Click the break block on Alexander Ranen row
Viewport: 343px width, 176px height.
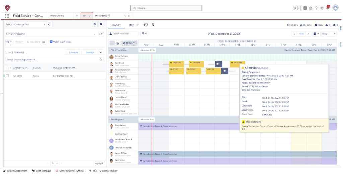[225, 71]
